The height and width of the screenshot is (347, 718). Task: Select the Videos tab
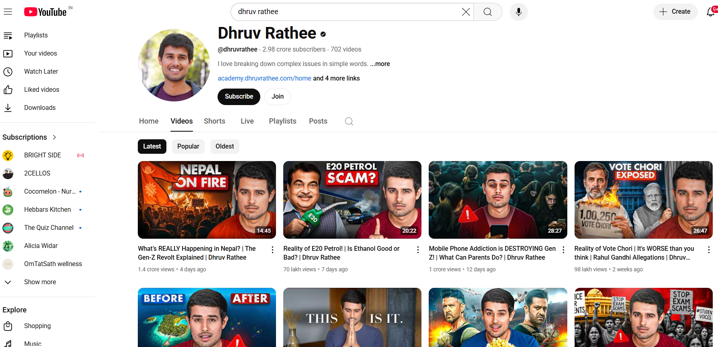(182, 121)
